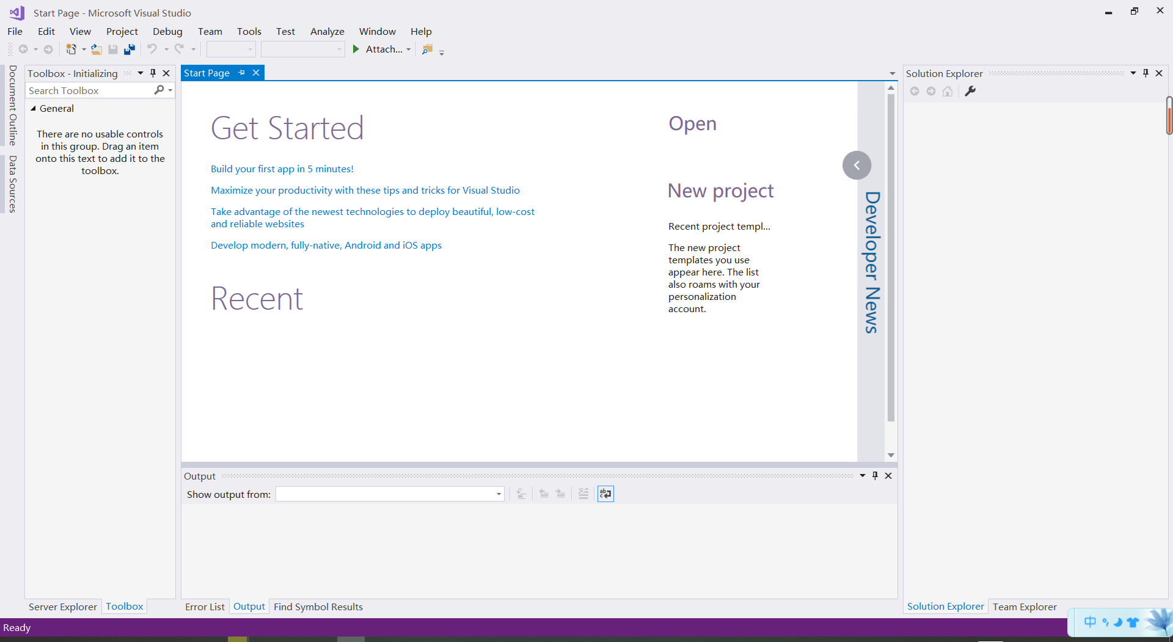Click the Undo toolbar icon
This screenshot has height=642, width=1173.
click(x=152, y=49)
